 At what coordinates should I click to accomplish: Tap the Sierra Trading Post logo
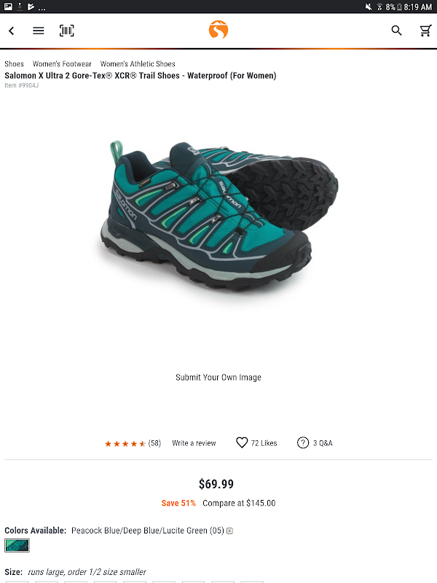pyautogui.click(x=219, y=30)
